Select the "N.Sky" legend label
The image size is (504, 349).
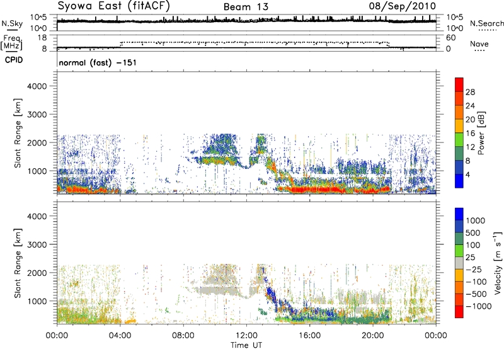click(12, 23)
